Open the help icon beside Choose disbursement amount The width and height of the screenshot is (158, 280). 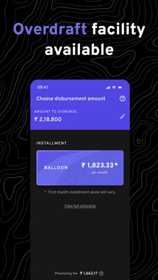coord(122,99)
